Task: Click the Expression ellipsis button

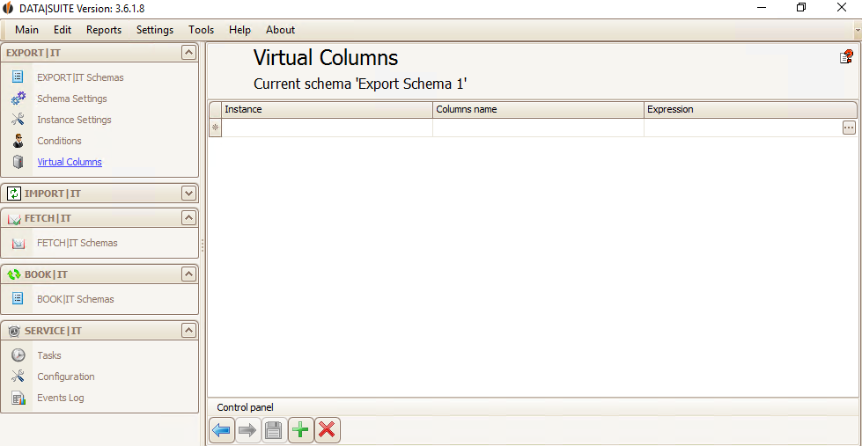Action: point(849,128)
